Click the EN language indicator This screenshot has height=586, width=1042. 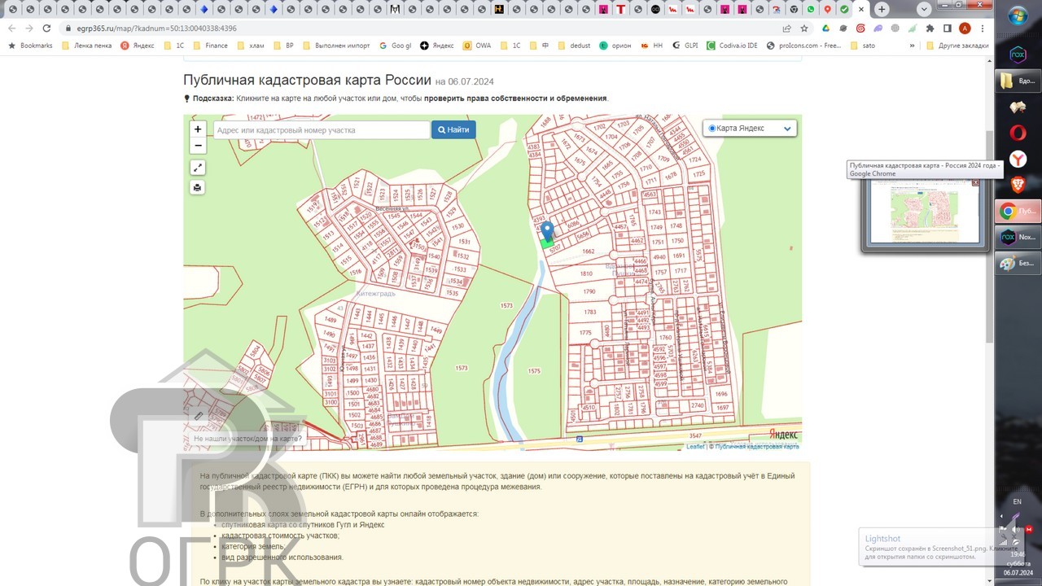pos(1018,501)
